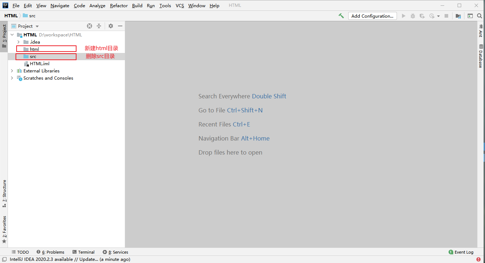Click the Stop square icon

coord(446,16)
